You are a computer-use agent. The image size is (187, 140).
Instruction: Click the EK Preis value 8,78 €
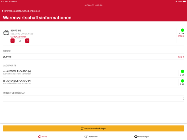(x=181, y=57)
